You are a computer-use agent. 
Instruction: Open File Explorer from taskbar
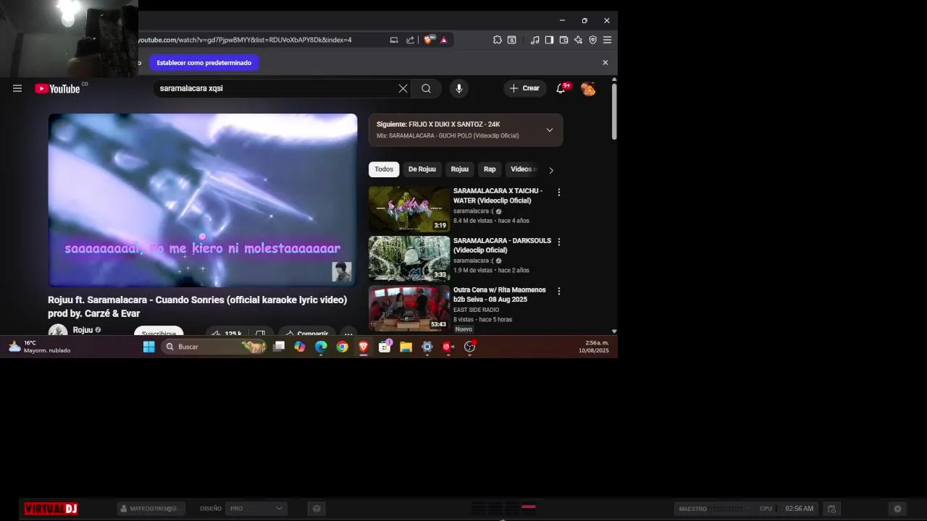pos(406,347)
